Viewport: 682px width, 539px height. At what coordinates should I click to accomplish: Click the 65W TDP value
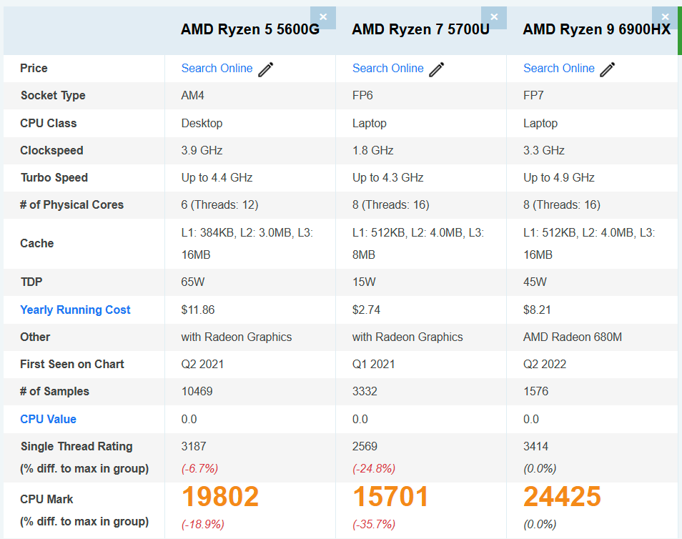[193, 282]
